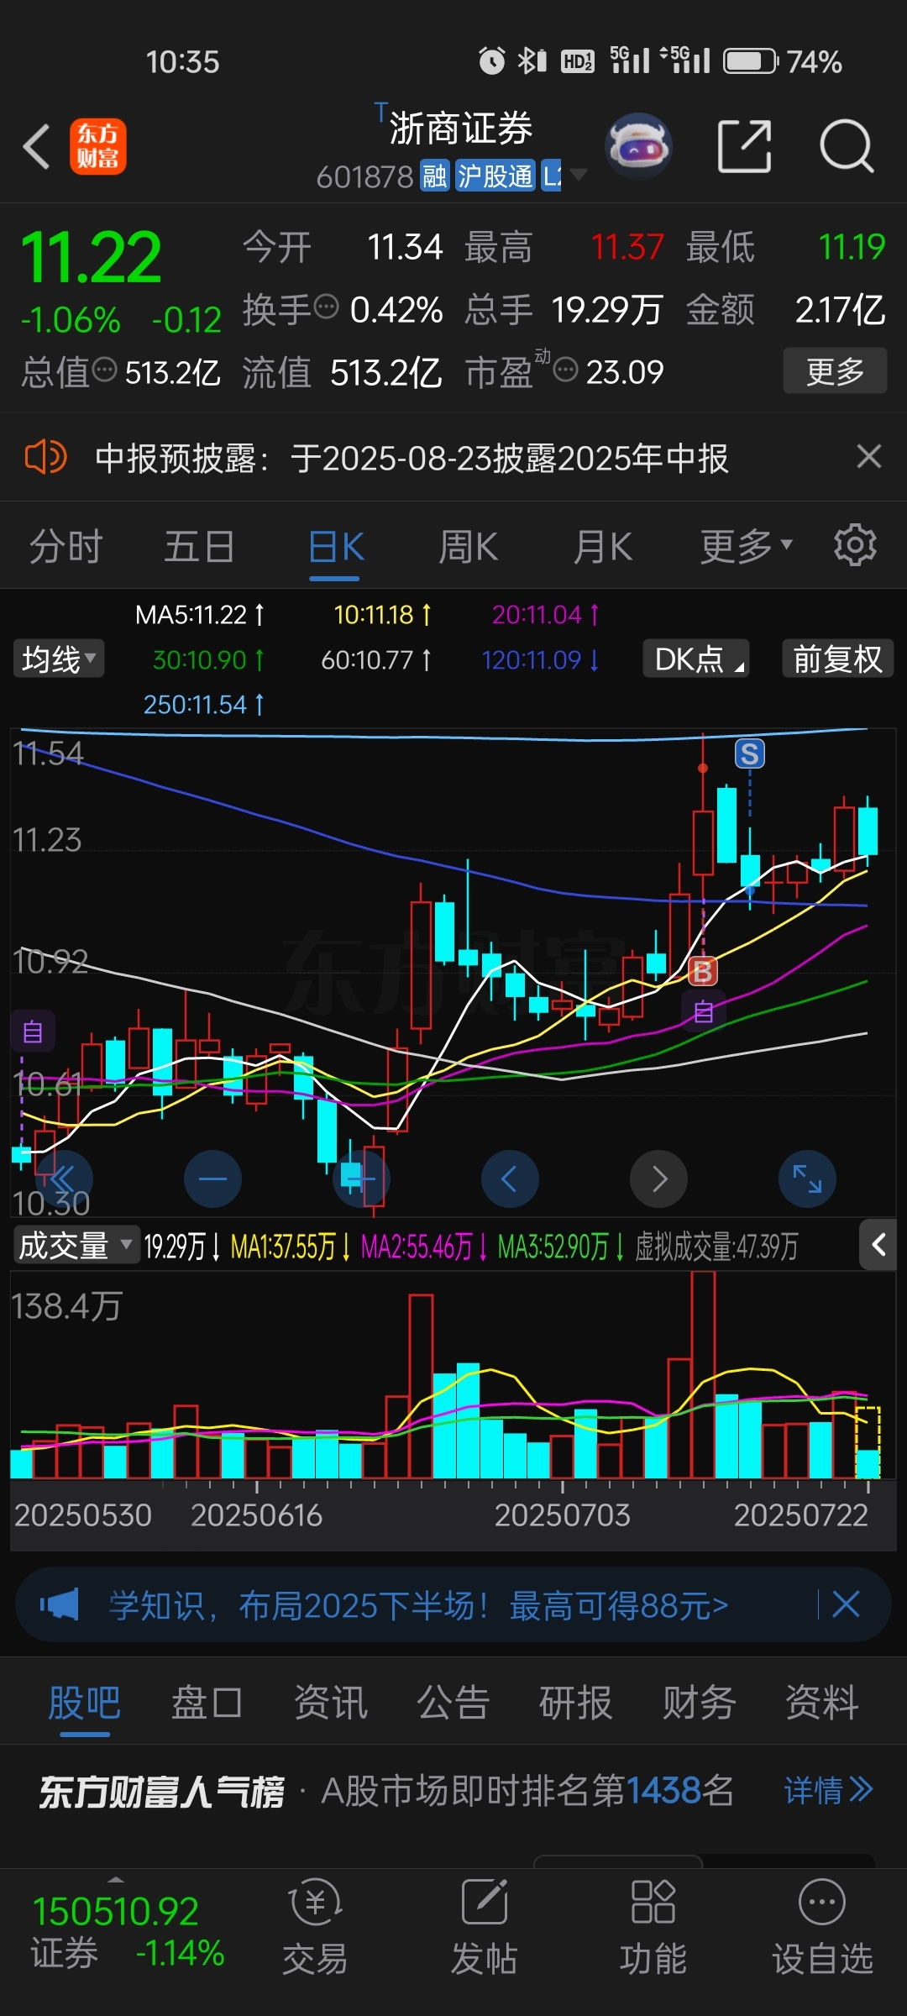Tap the 东方财富 orange logo

point(98,146)
